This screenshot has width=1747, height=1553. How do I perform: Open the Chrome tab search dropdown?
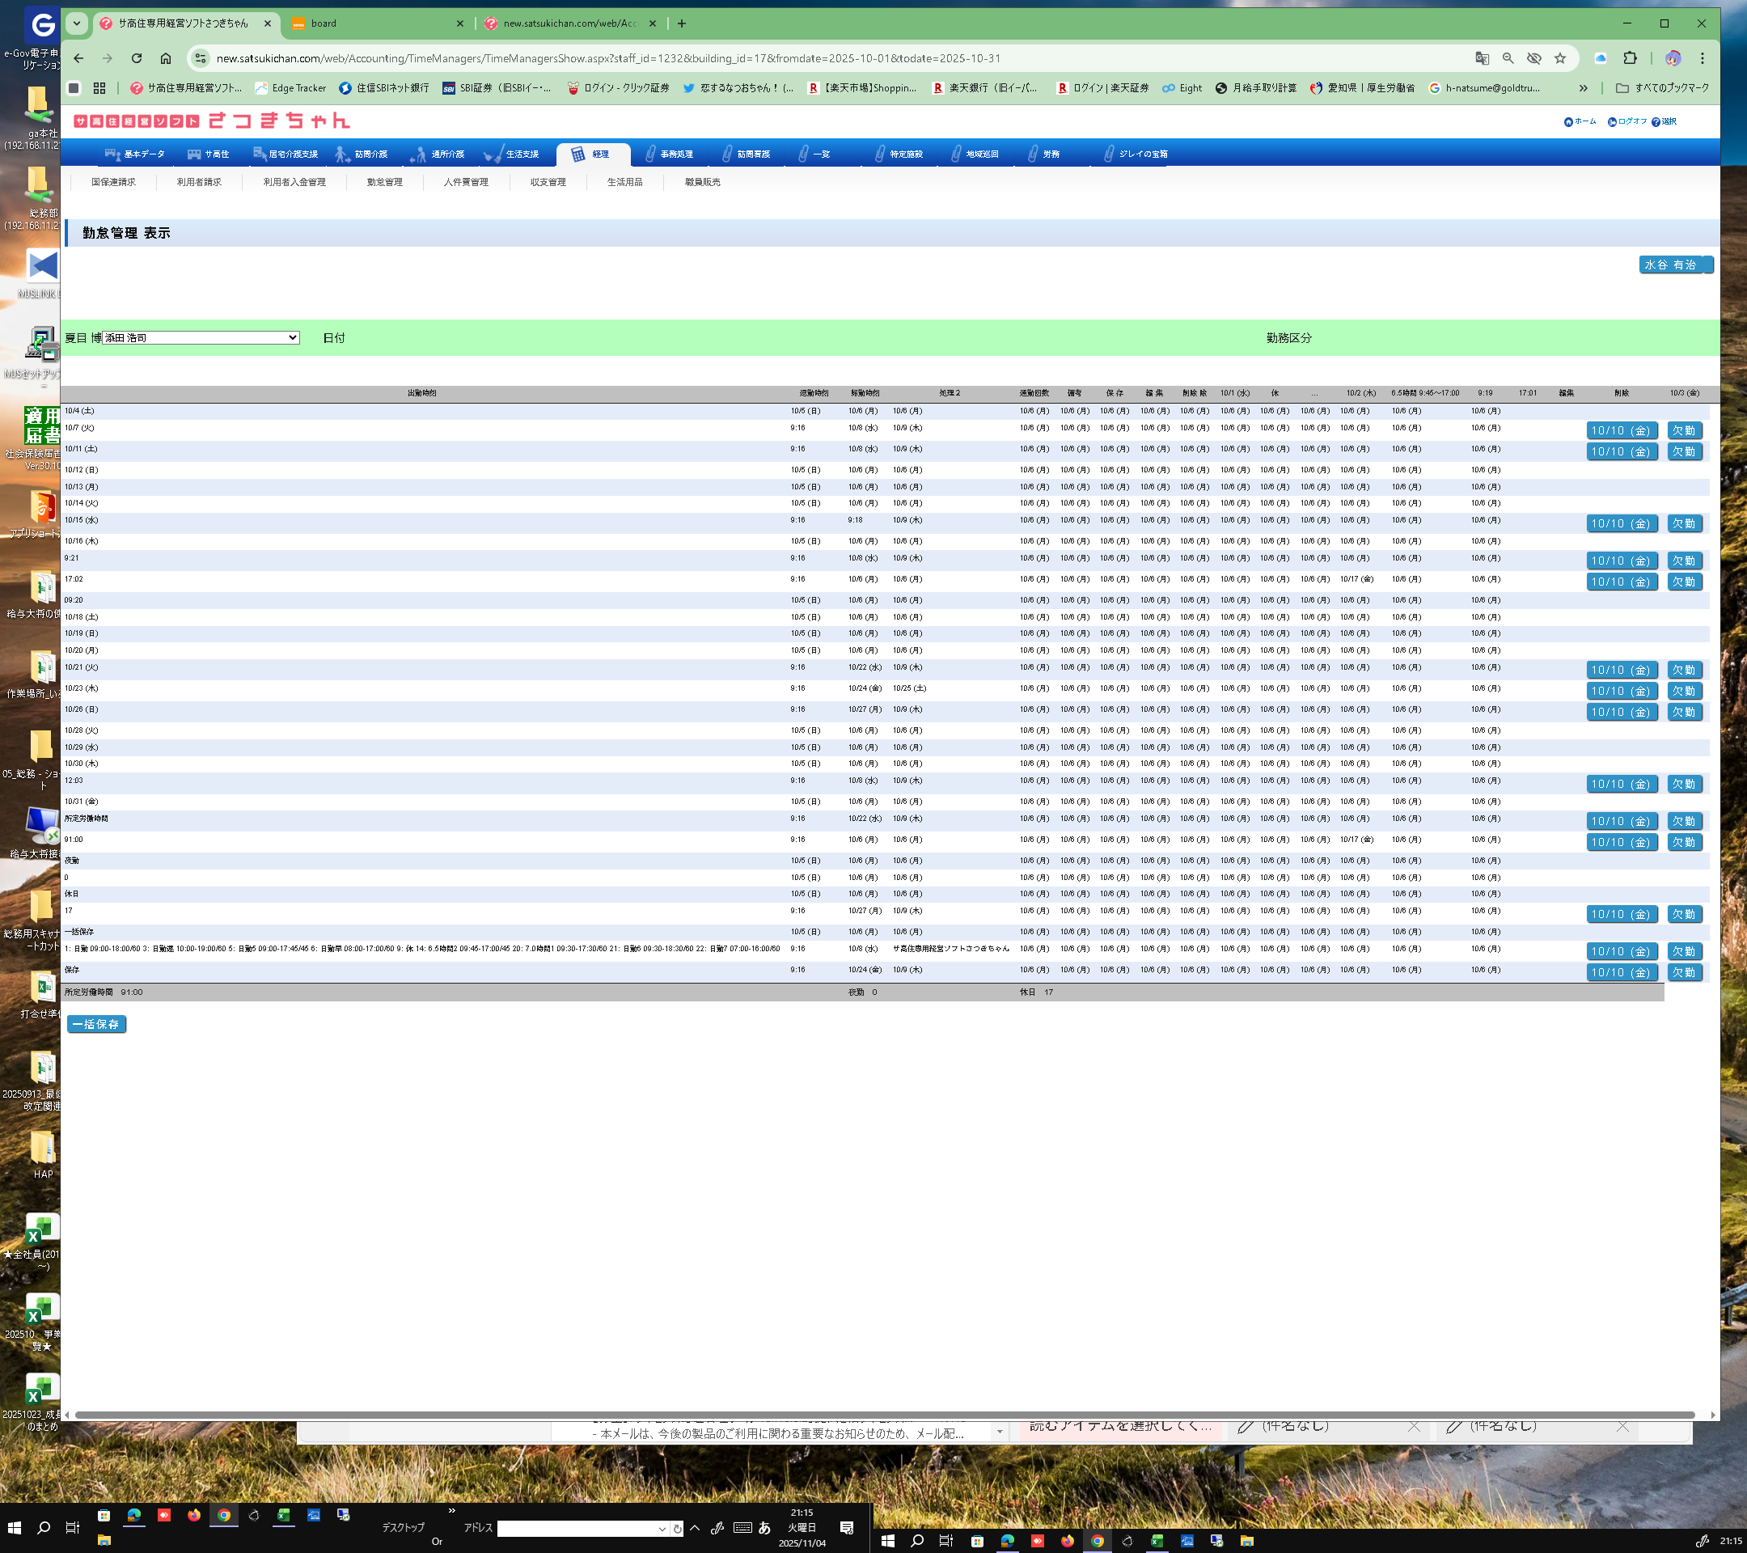click(76, 23)
